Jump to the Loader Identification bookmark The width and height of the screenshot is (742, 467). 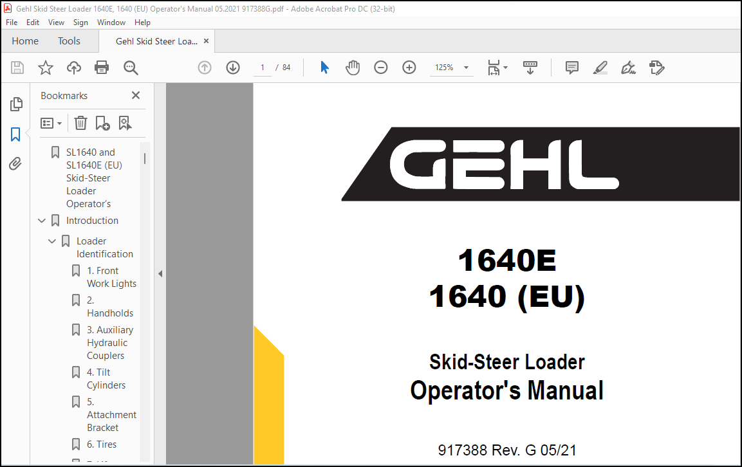coord(105,248)
